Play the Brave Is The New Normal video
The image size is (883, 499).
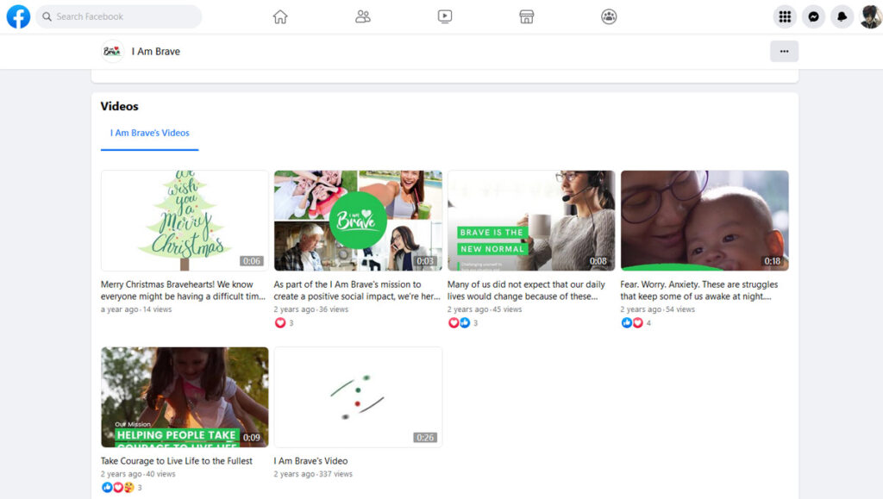(531, 221)
